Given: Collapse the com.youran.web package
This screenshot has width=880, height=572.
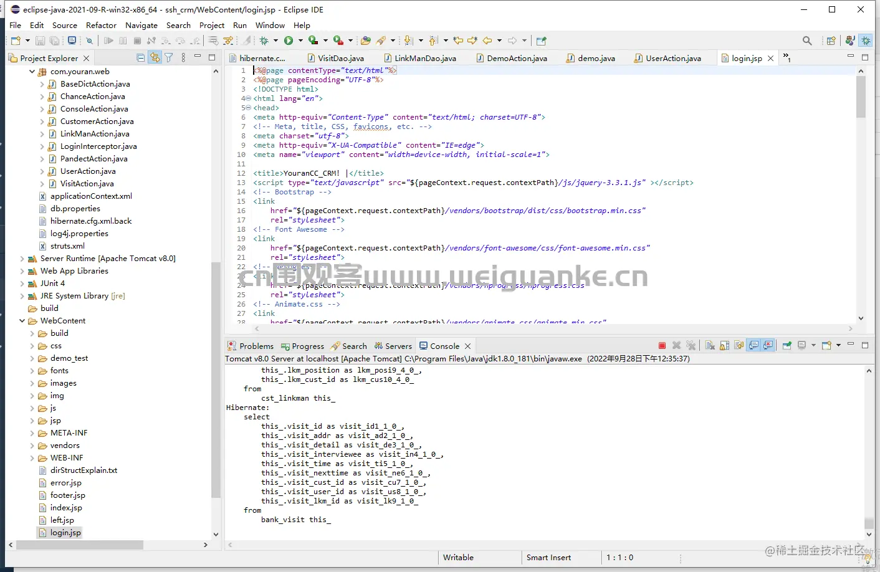Looking at the screenshot, I should pos(32,72).
